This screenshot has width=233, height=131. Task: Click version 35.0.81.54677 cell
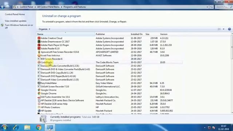(x=166, y=100)
